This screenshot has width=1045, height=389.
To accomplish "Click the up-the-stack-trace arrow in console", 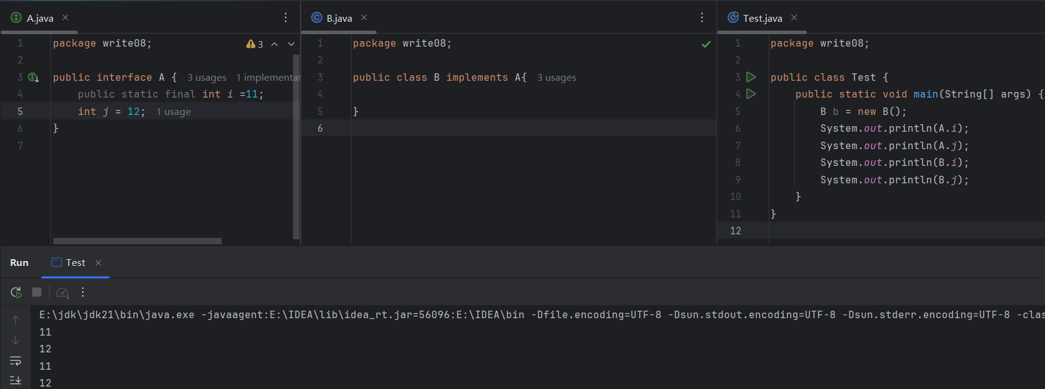I will point(16,319).
